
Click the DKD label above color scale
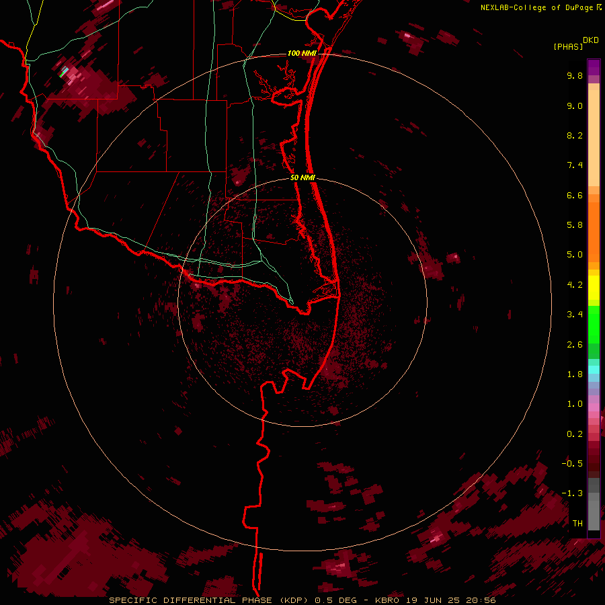591,40
